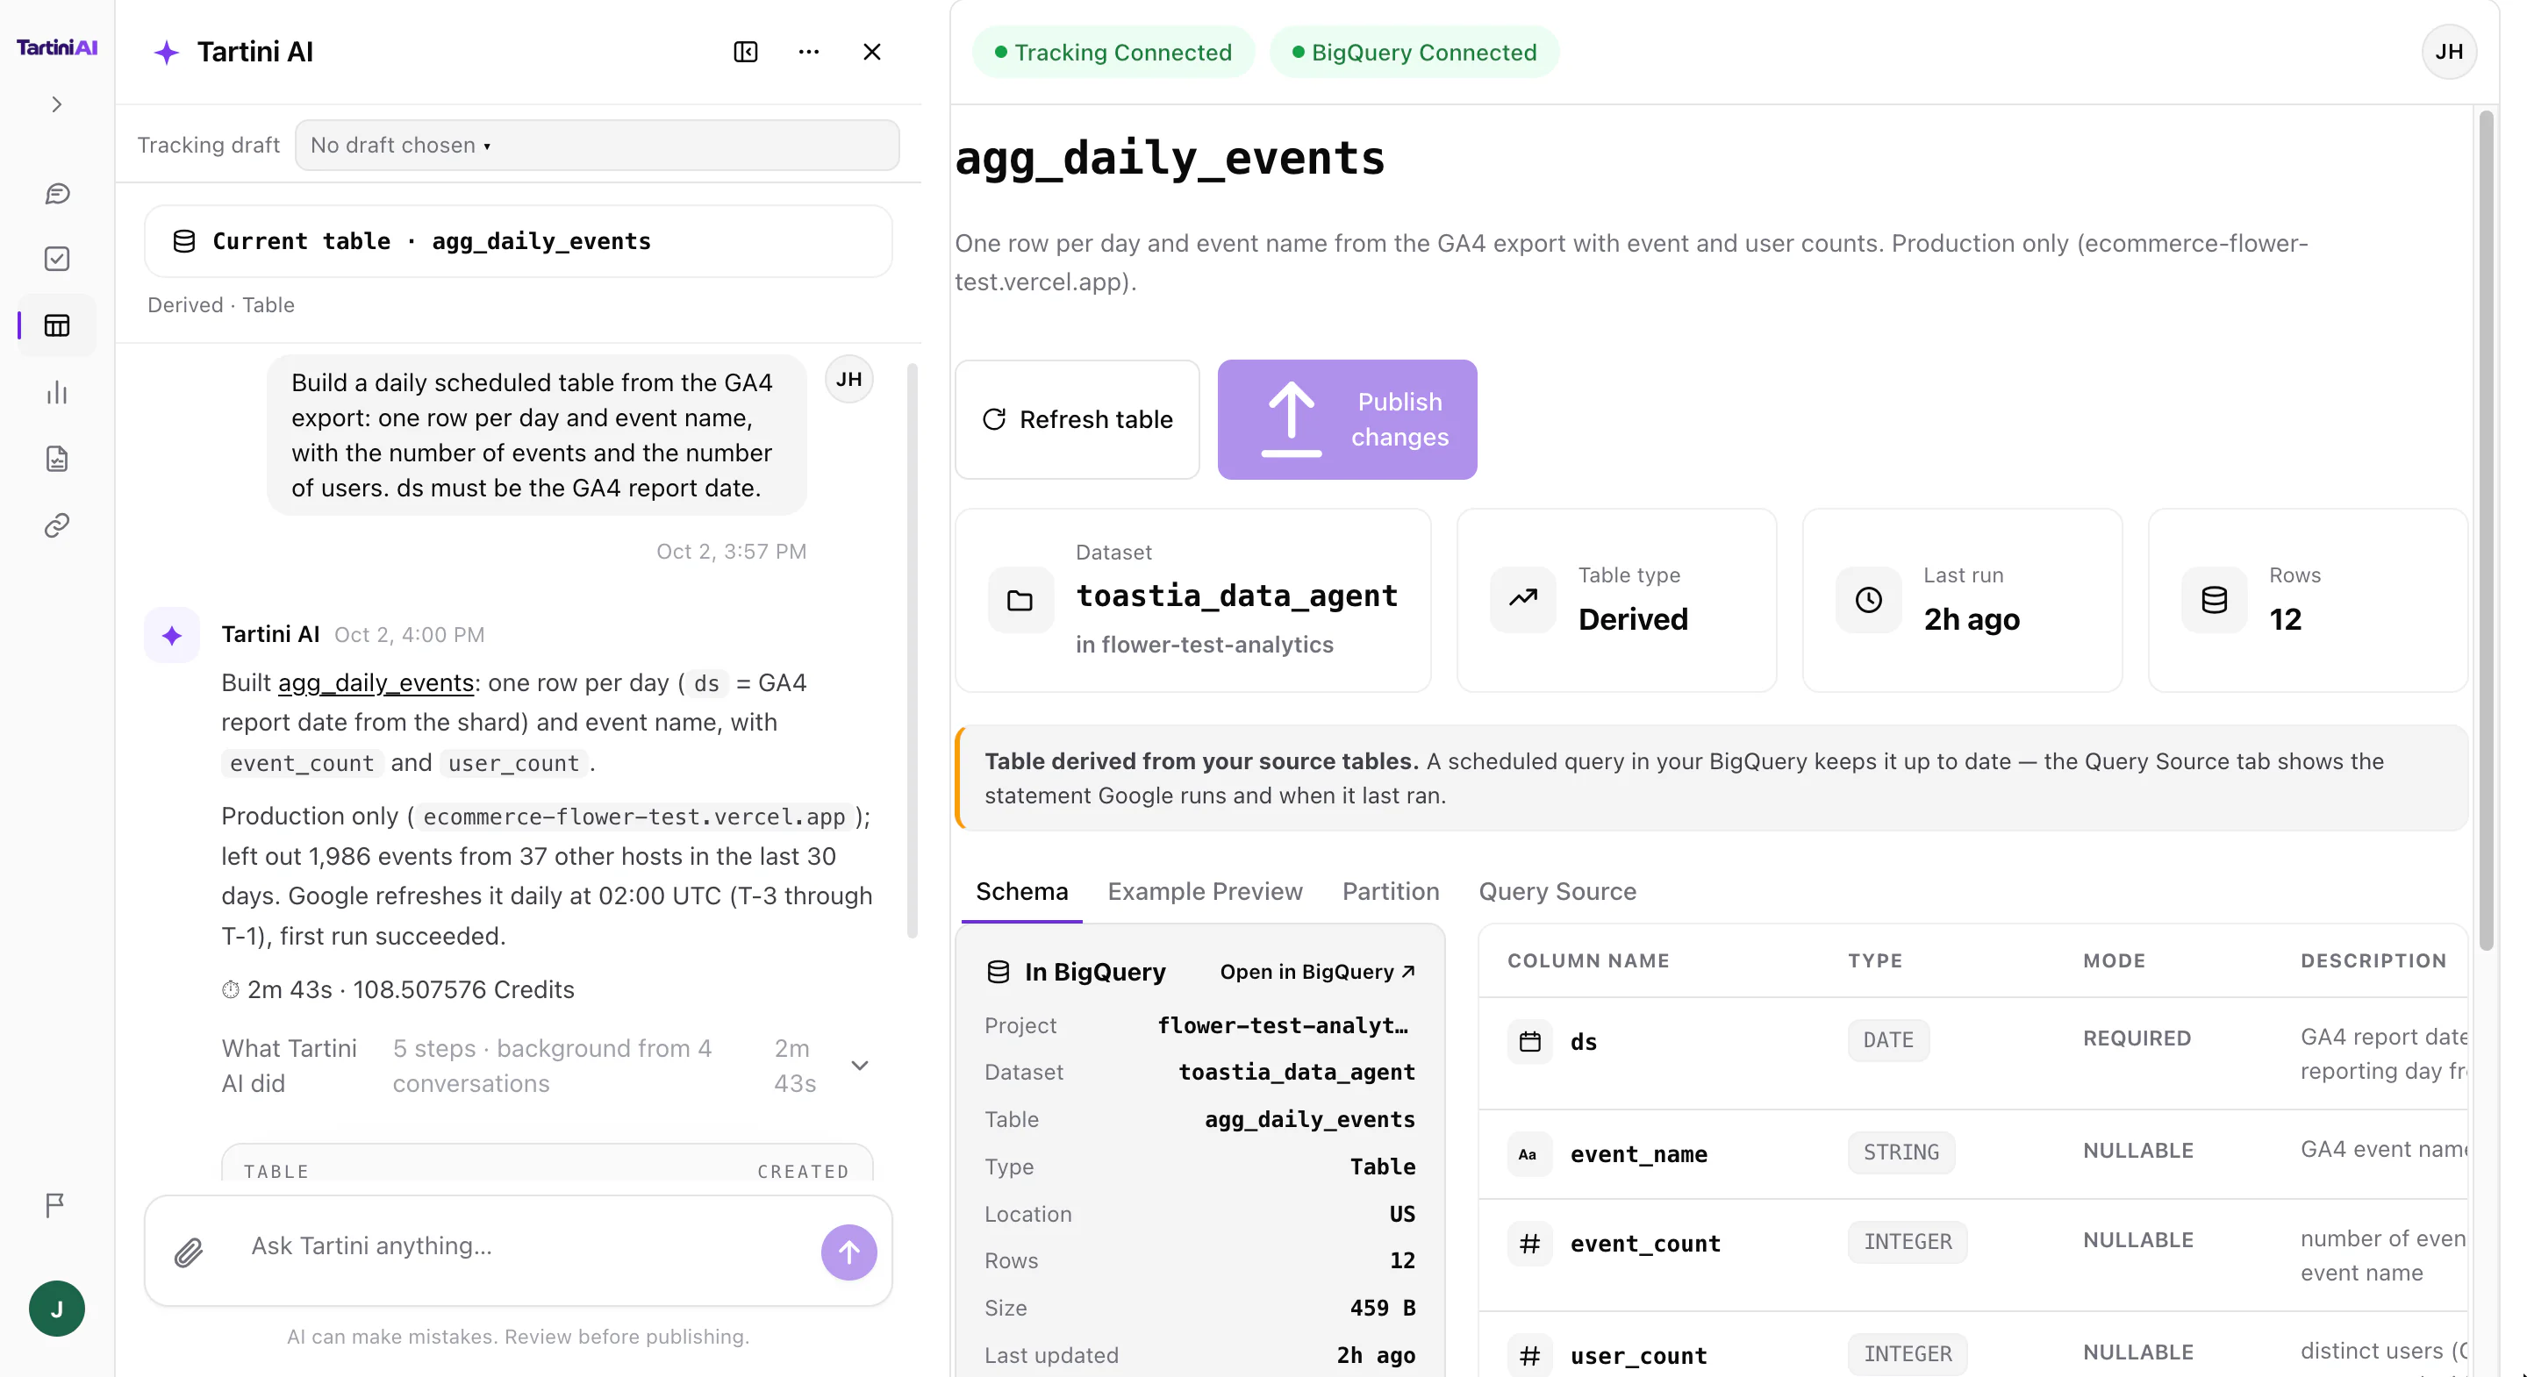Click the Table type Derived card
Viewport: 2527px width, 1377px height.
[x=1616, y=600]
